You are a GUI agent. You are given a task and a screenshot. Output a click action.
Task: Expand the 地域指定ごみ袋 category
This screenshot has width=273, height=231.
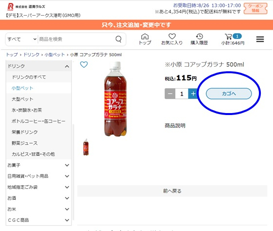(x=38, y=187)
